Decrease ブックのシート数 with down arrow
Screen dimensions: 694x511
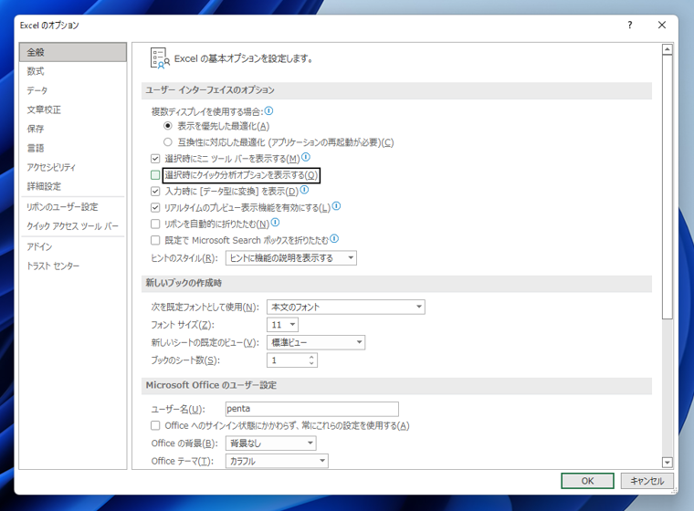(x=311, y=363)
